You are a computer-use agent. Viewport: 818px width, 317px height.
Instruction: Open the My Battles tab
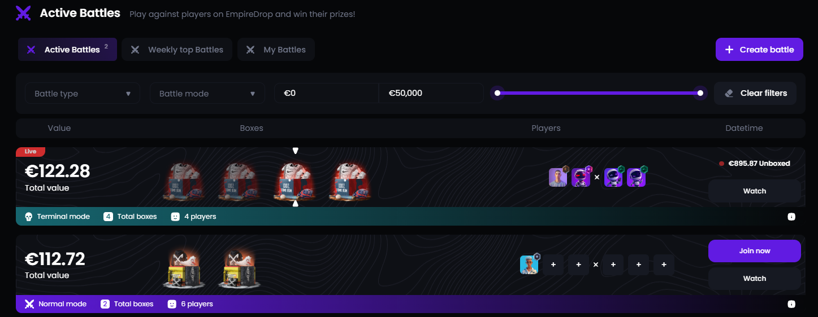pyautogui.click(x=276, y=50)
